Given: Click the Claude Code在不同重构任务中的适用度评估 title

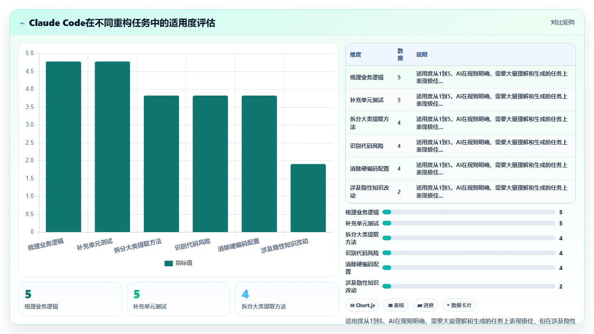Looking at the screenshot, I should tap(122, 23).
